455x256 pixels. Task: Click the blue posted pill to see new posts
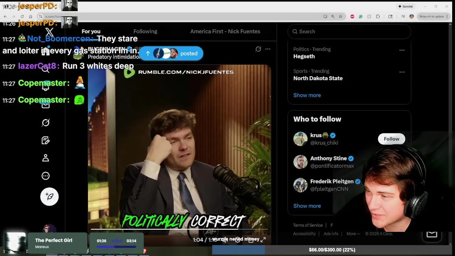point(171,53)
